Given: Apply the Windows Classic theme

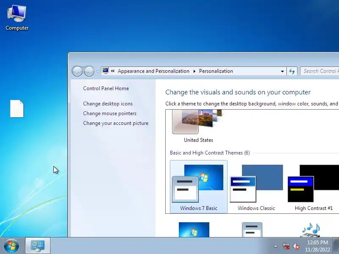Looking at the screenshot, I should [x=256, y=188].
